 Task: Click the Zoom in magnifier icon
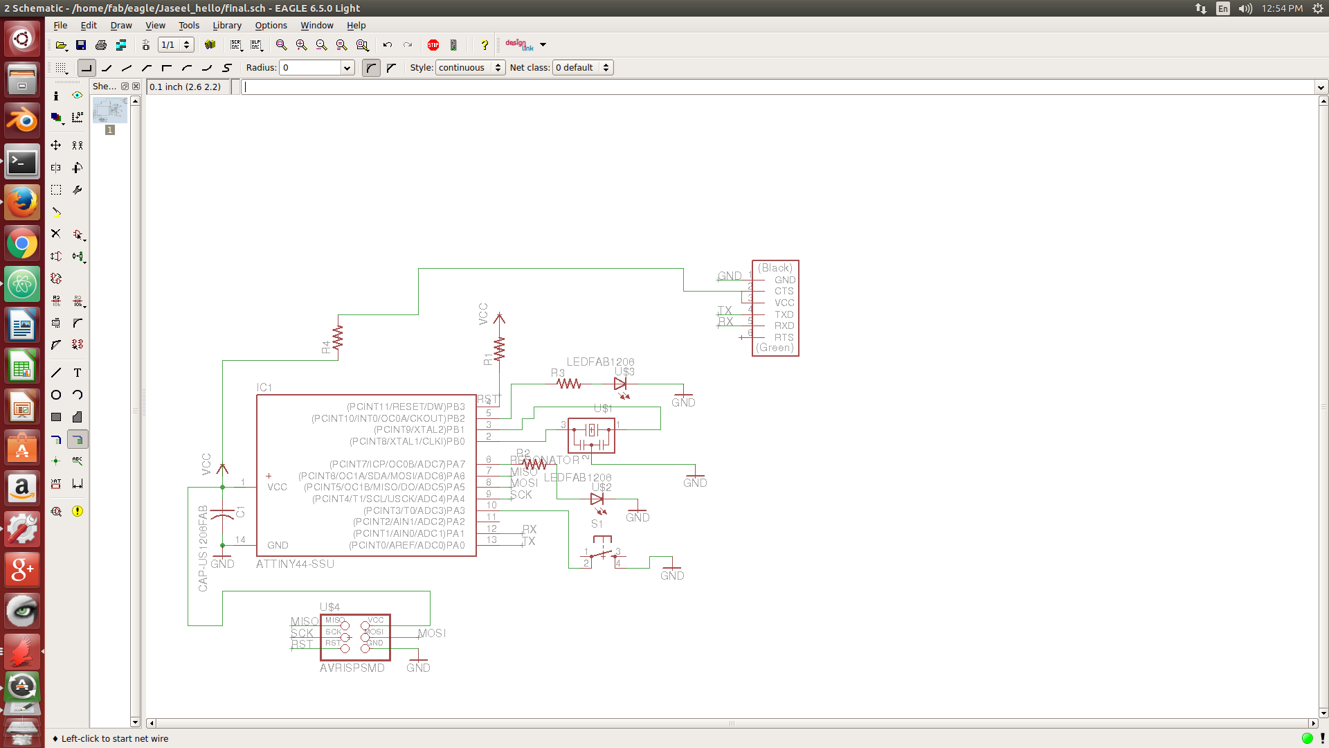pos(302,45)
